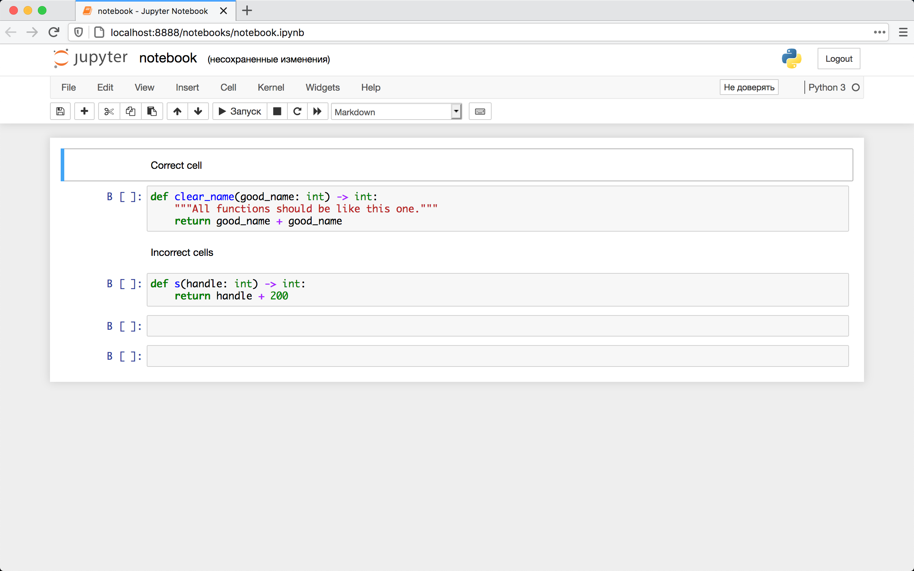Cut selected cell with scissors icon
914x571 pixels.
[109, 111]
